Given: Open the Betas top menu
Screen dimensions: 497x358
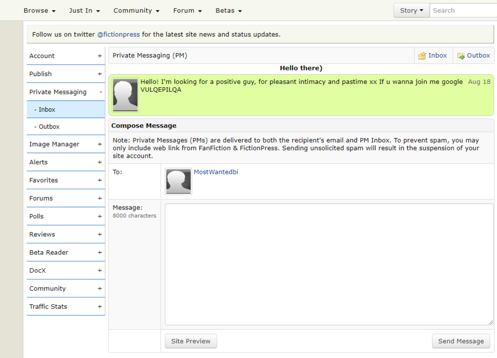Looking at the screenshot, I should point(229,10).
